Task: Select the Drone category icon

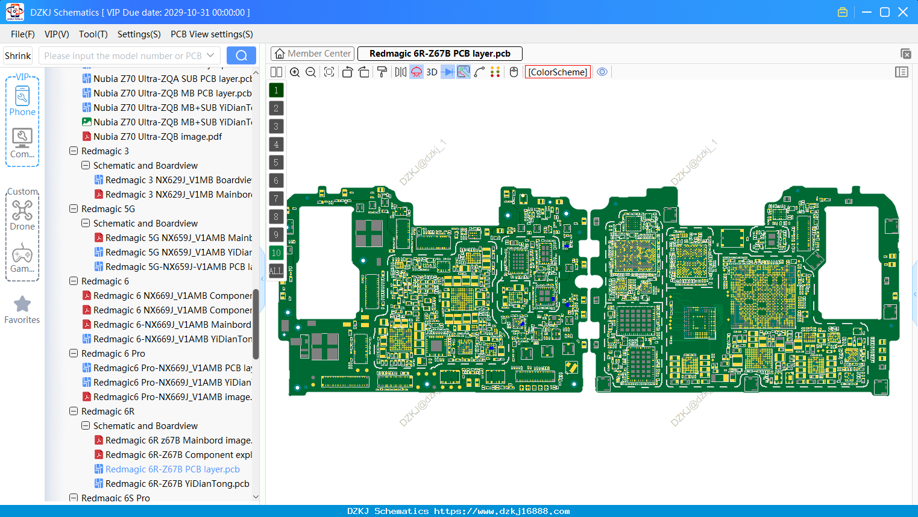Action: pyautogui.click(x=22, y=215)
